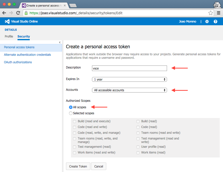Choose the Selected scopes radio option
Viewport: 223px width, 172px height.
pyautogui.click(x=71, y=113)
